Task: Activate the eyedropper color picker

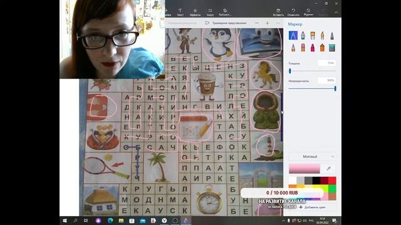Action: [x=328, y=168]
